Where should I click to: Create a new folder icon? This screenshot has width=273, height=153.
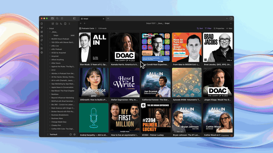tap(57, 24)
